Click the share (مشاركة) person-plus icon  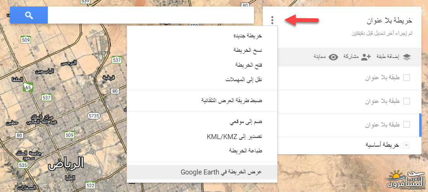click(366, 57)
